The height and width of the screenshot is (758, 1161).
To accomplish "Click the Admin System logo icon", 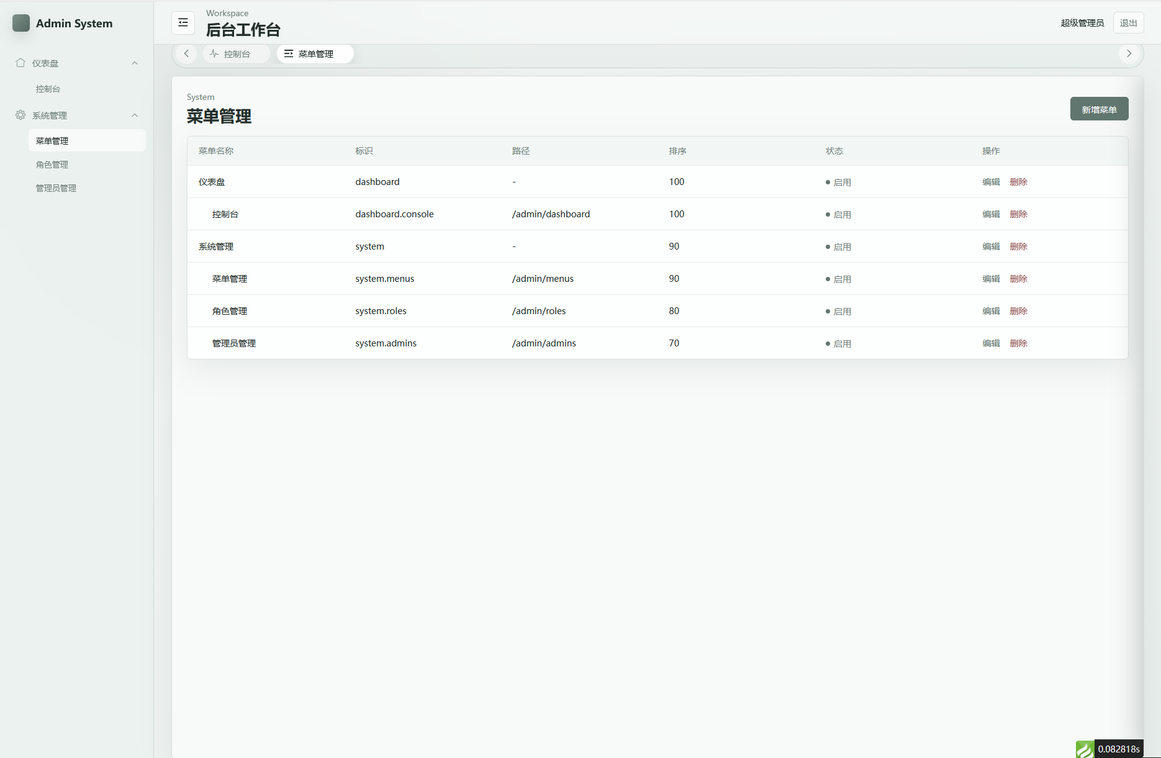I will [x=21, y=23].
